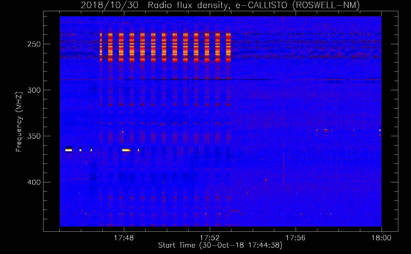Click the 18:00 time tick label
This screenshot has width=411, height=254.
click(381, 238)
